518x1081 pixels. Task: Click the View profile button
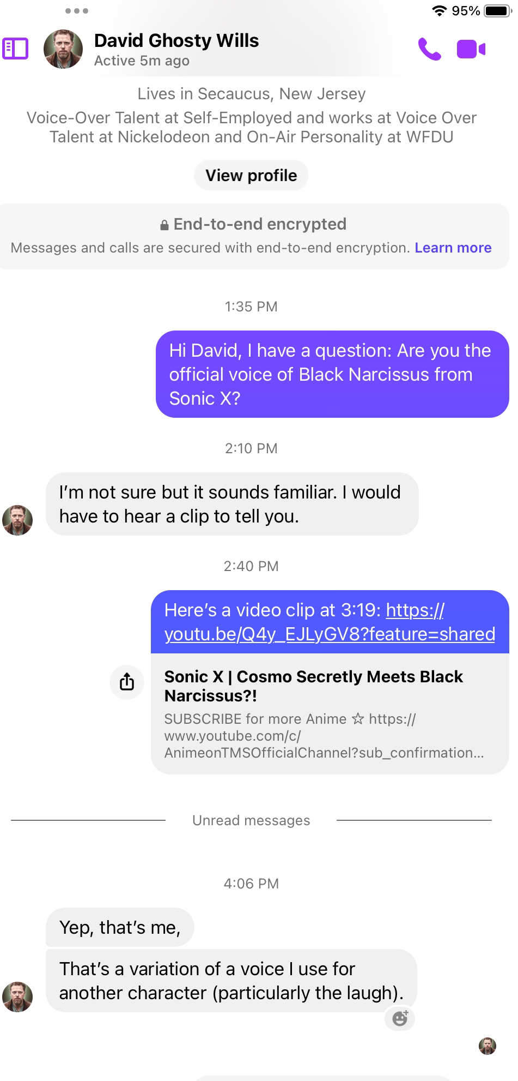point(251,175)
